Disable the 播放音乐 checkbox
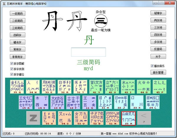The height and width of the screenshot is (138, 177). click(152, 66)
